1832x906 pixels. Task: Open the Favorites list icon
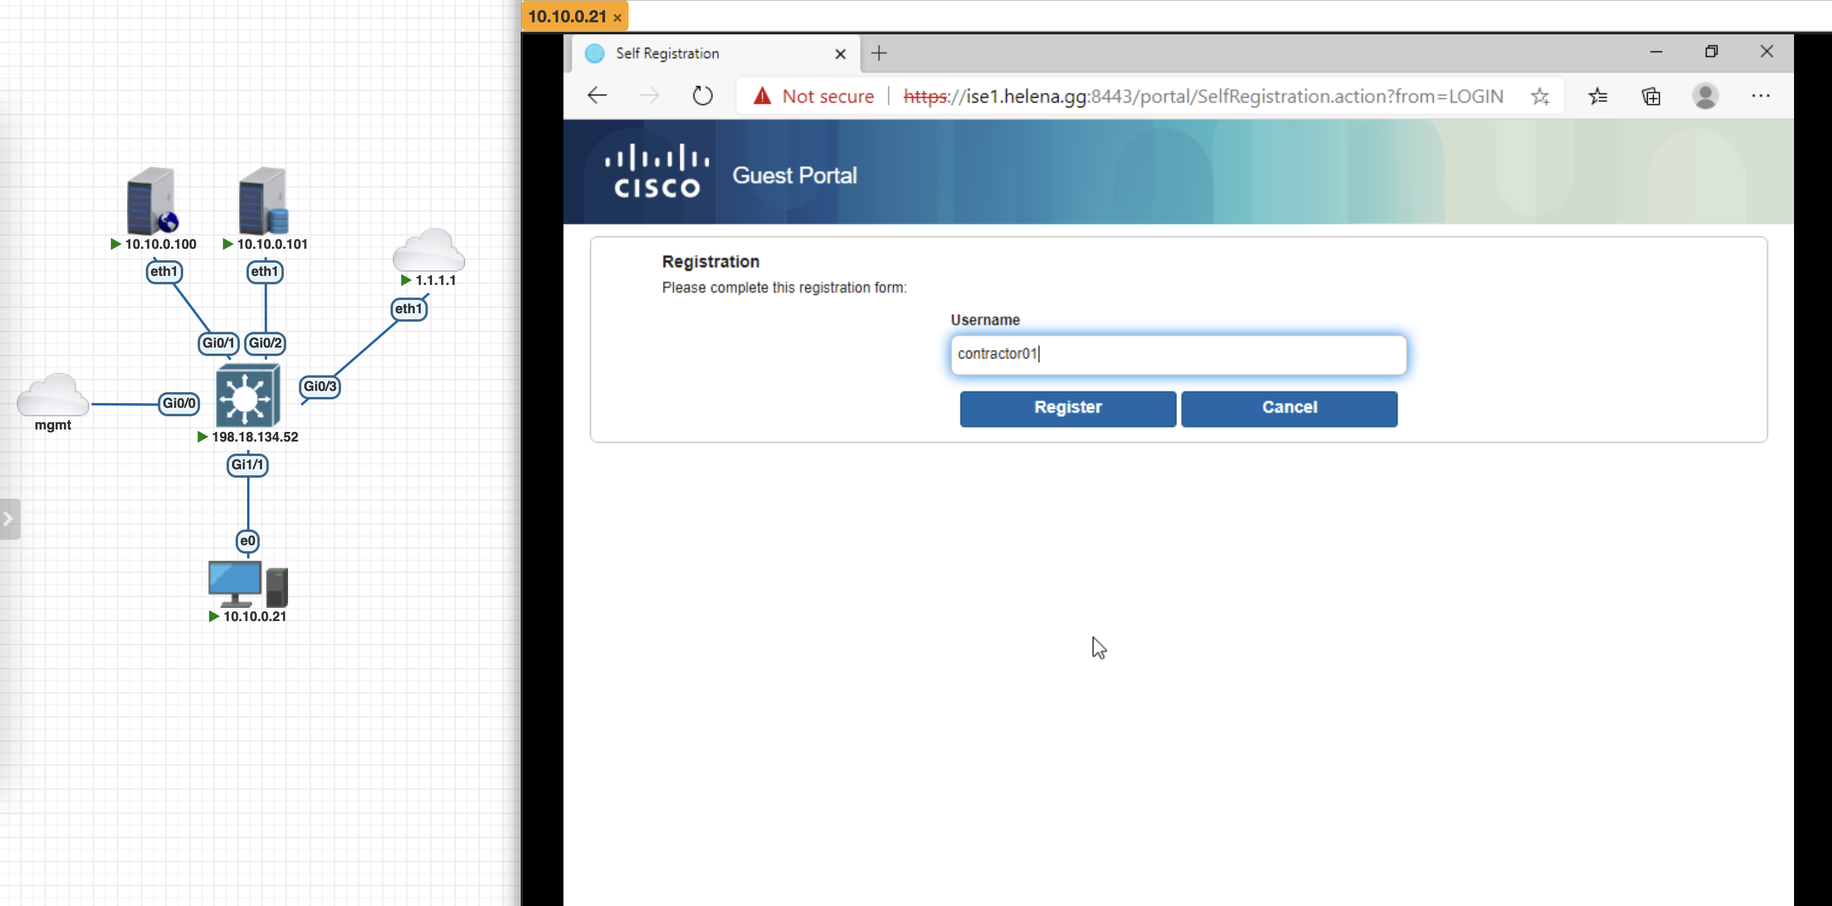coord(1598,96)
